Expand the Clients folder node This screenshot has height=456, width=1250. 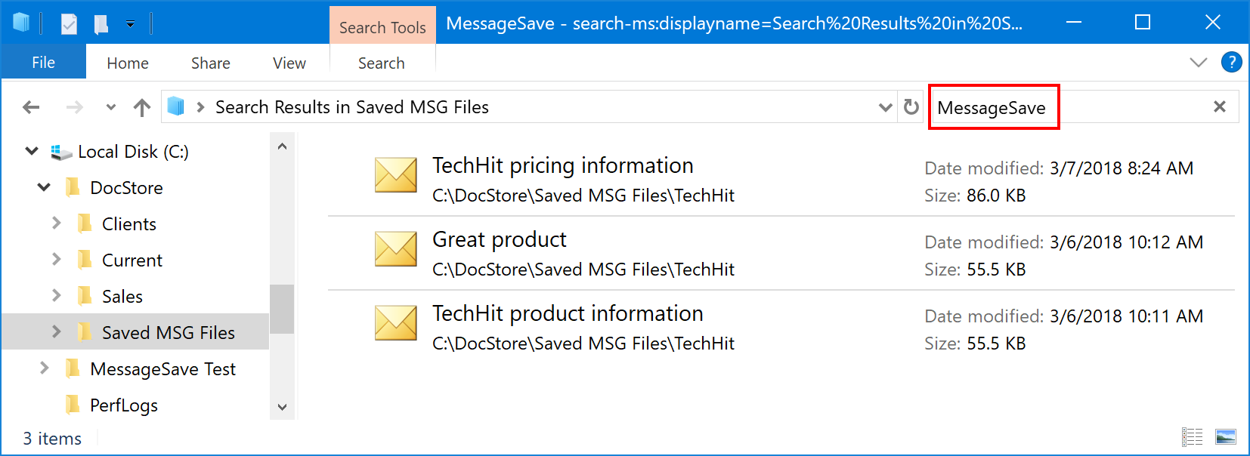56,223
